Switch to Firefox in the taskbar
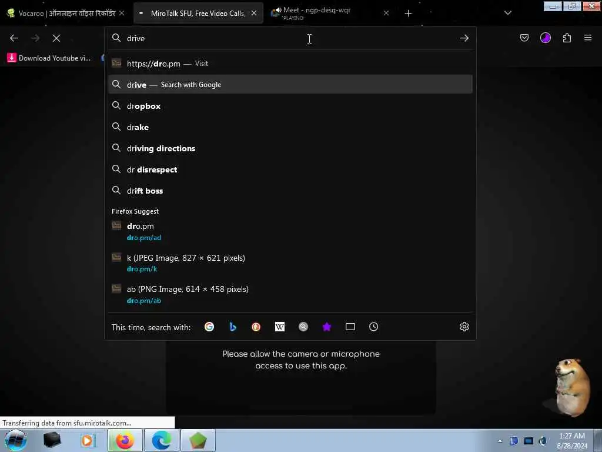 [125, 440]
